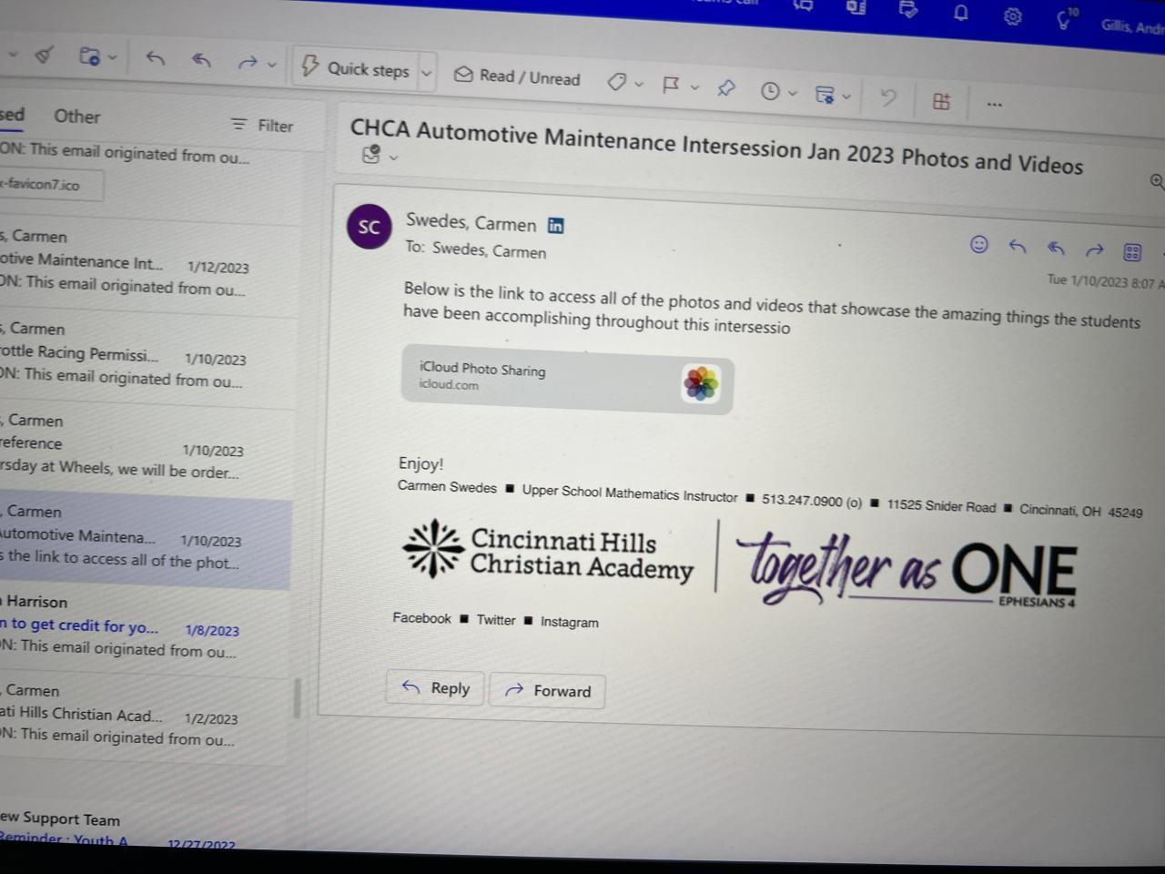Open the Carmen email dated 1/2/2023
The image size is (1165, 874).
click(146, 715)
